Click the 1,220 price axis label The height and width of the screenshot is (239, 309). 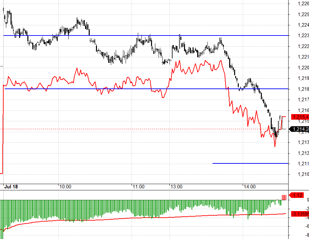(303, 68)
